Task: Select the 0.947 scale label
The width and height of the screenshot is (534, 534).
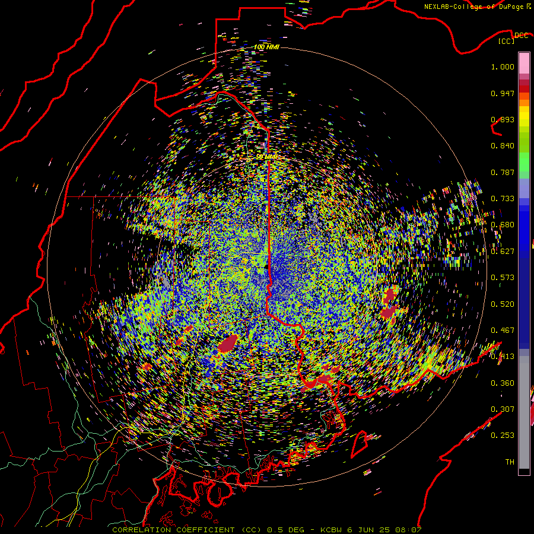Action: (503, 93)
